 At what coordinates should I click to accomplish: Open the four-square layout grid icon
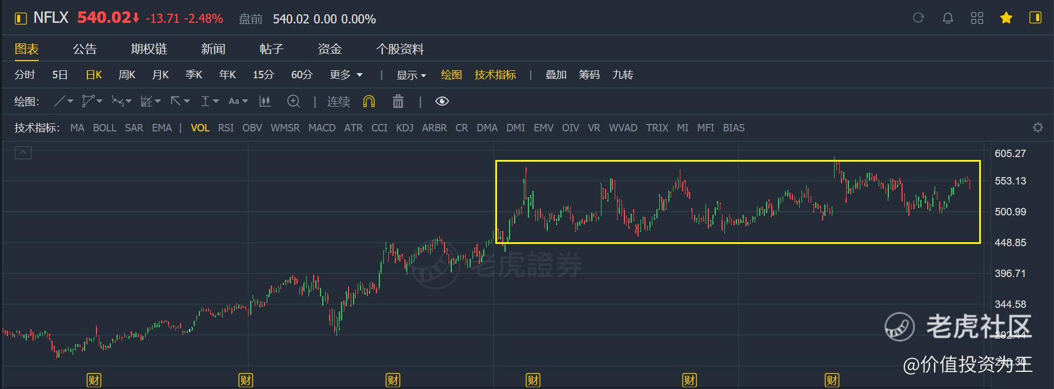point(977,18)
